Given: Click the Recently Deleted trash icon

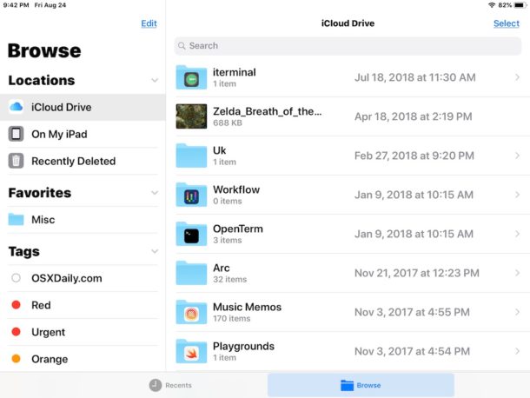Looking at the screenshot, I should tap(16, 161).
